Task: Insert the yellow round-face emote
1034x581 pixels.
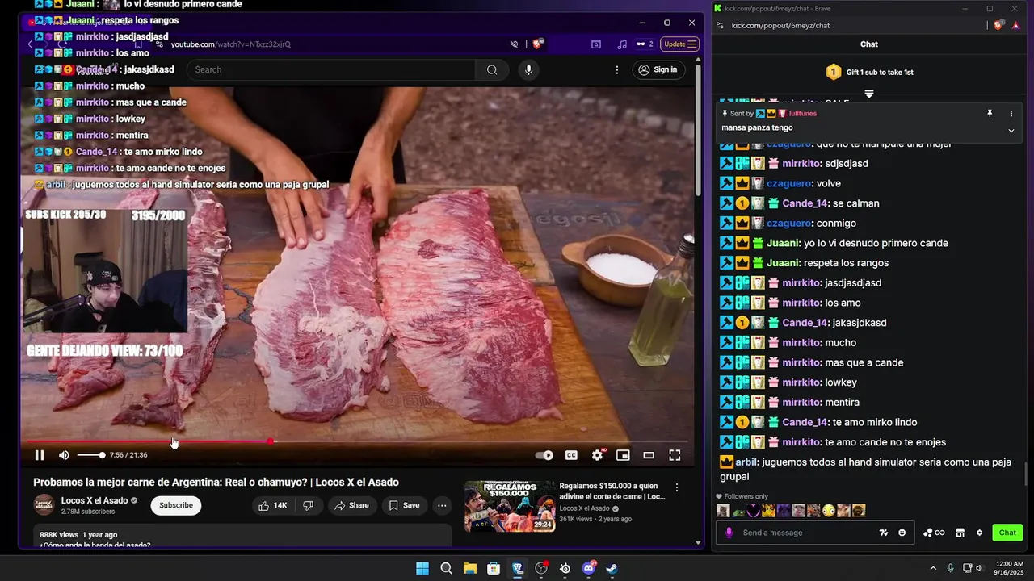Action: coord(830,511)
